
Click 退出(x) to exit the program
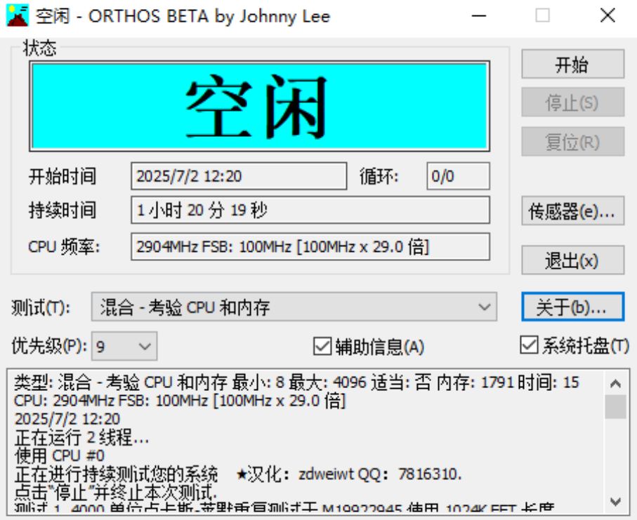(x=572, y=260)
